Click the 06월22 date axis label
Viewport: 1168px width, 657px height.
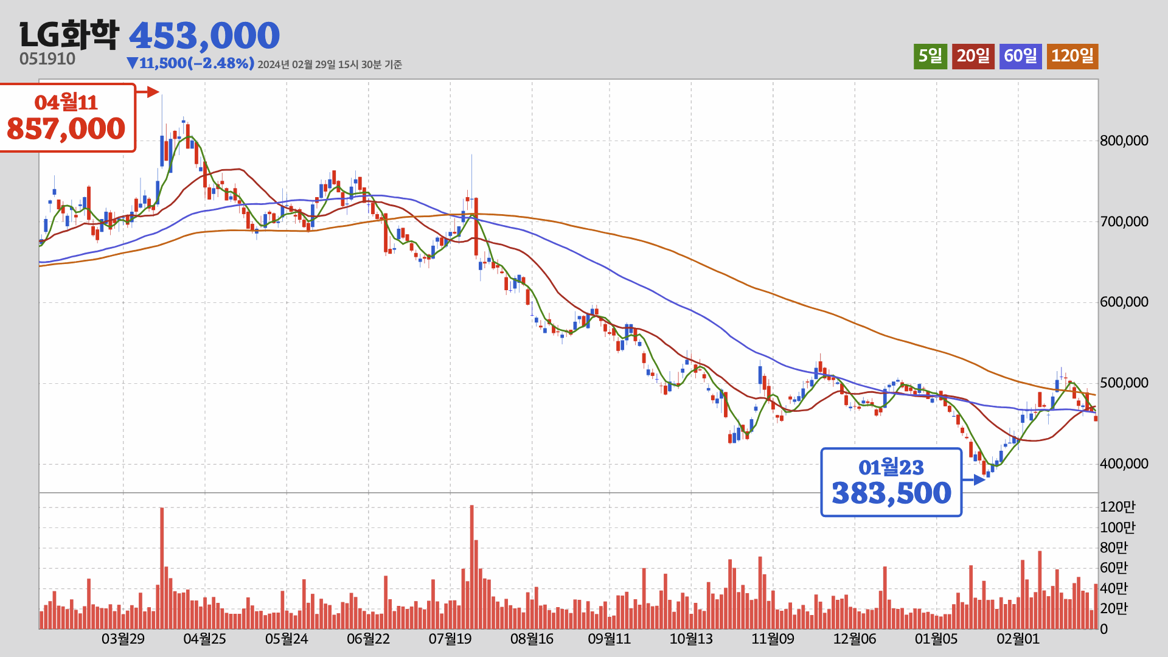(368, 639)
